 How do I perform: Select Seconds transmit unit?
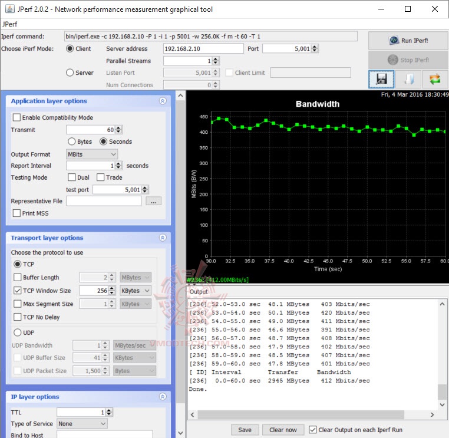103,141
